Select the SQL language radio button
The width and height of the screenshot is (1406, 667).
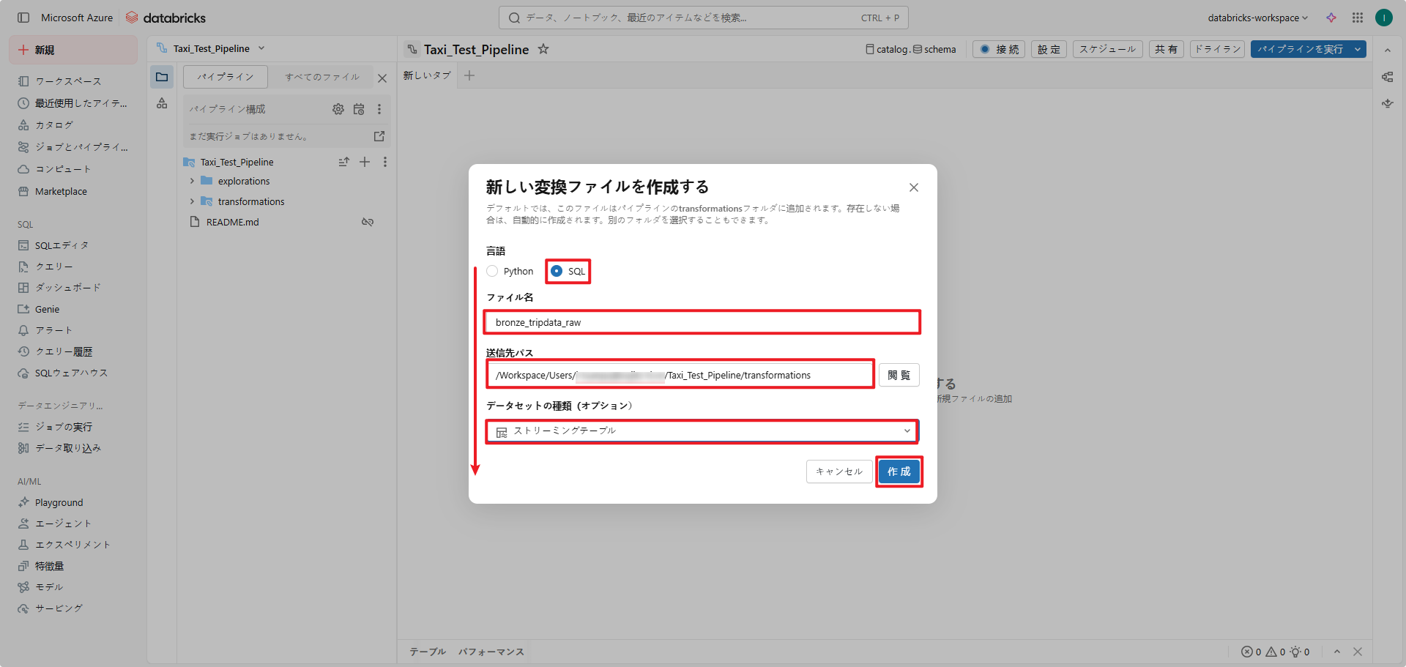557,271
